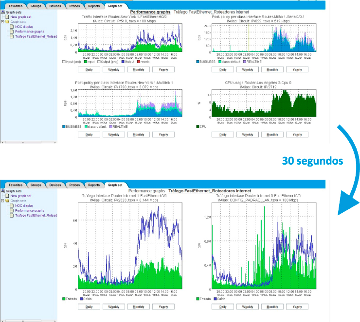Click Monthly under Router-Milão Serial0/0.1 graph
This screenshot has height=322, width=360.
tap(272, 69)
